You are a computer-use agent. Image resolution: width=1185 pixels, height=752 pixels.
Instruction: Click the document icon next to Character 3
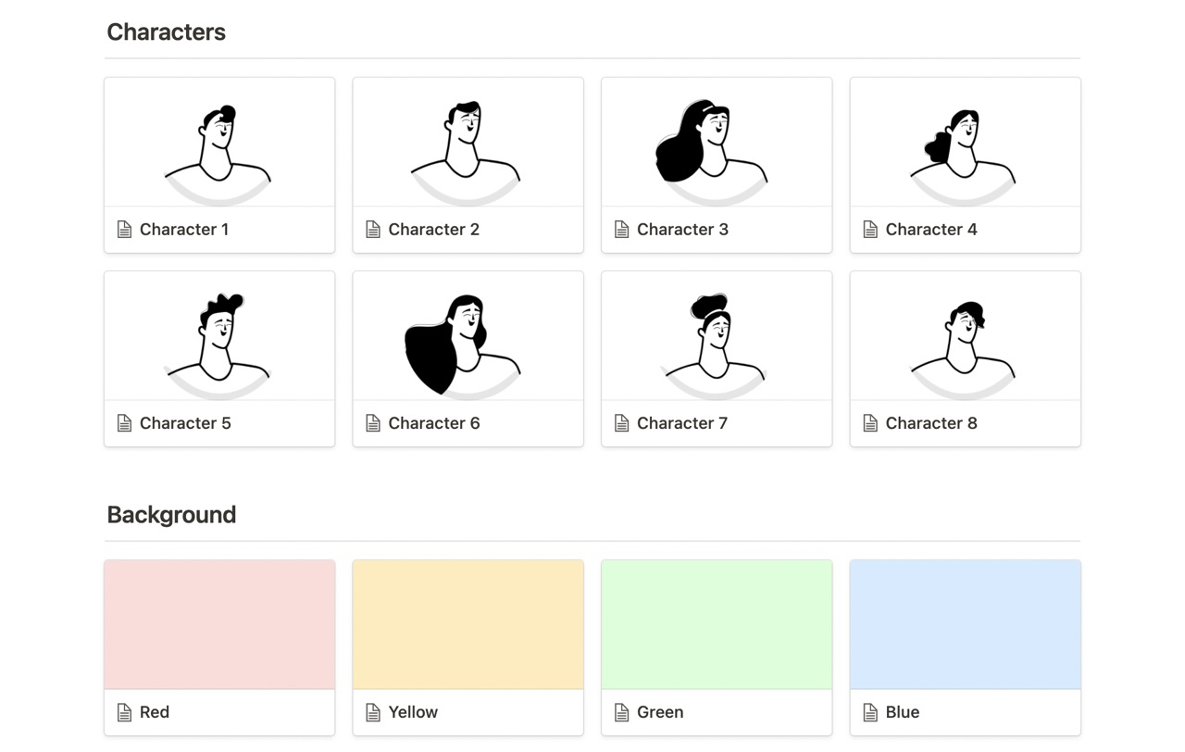pyautogui.click(x=621, y=230)
